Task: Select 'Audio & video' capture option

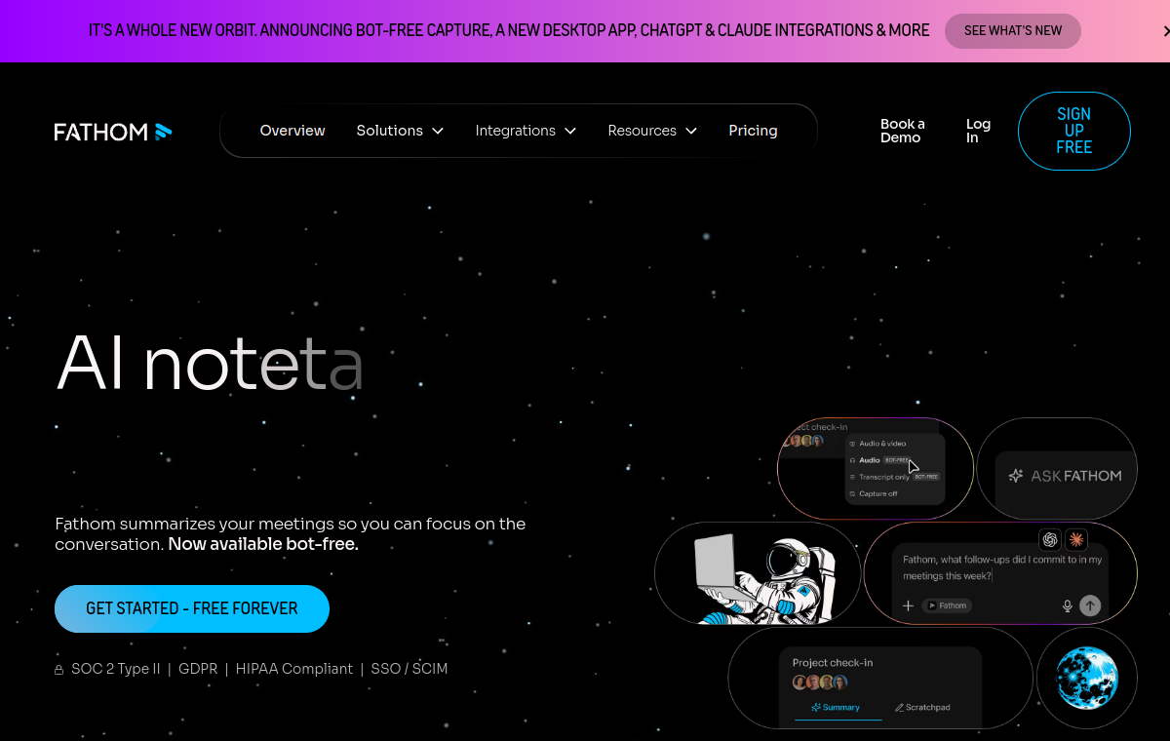Action: (882, 444)
